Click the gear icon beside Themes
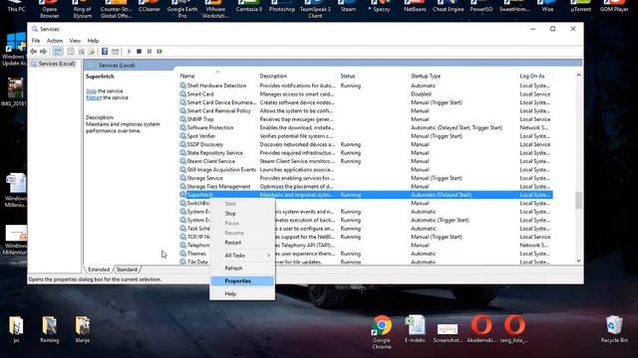The height and width of the screenshot is (358, 638). coord(182,254)
